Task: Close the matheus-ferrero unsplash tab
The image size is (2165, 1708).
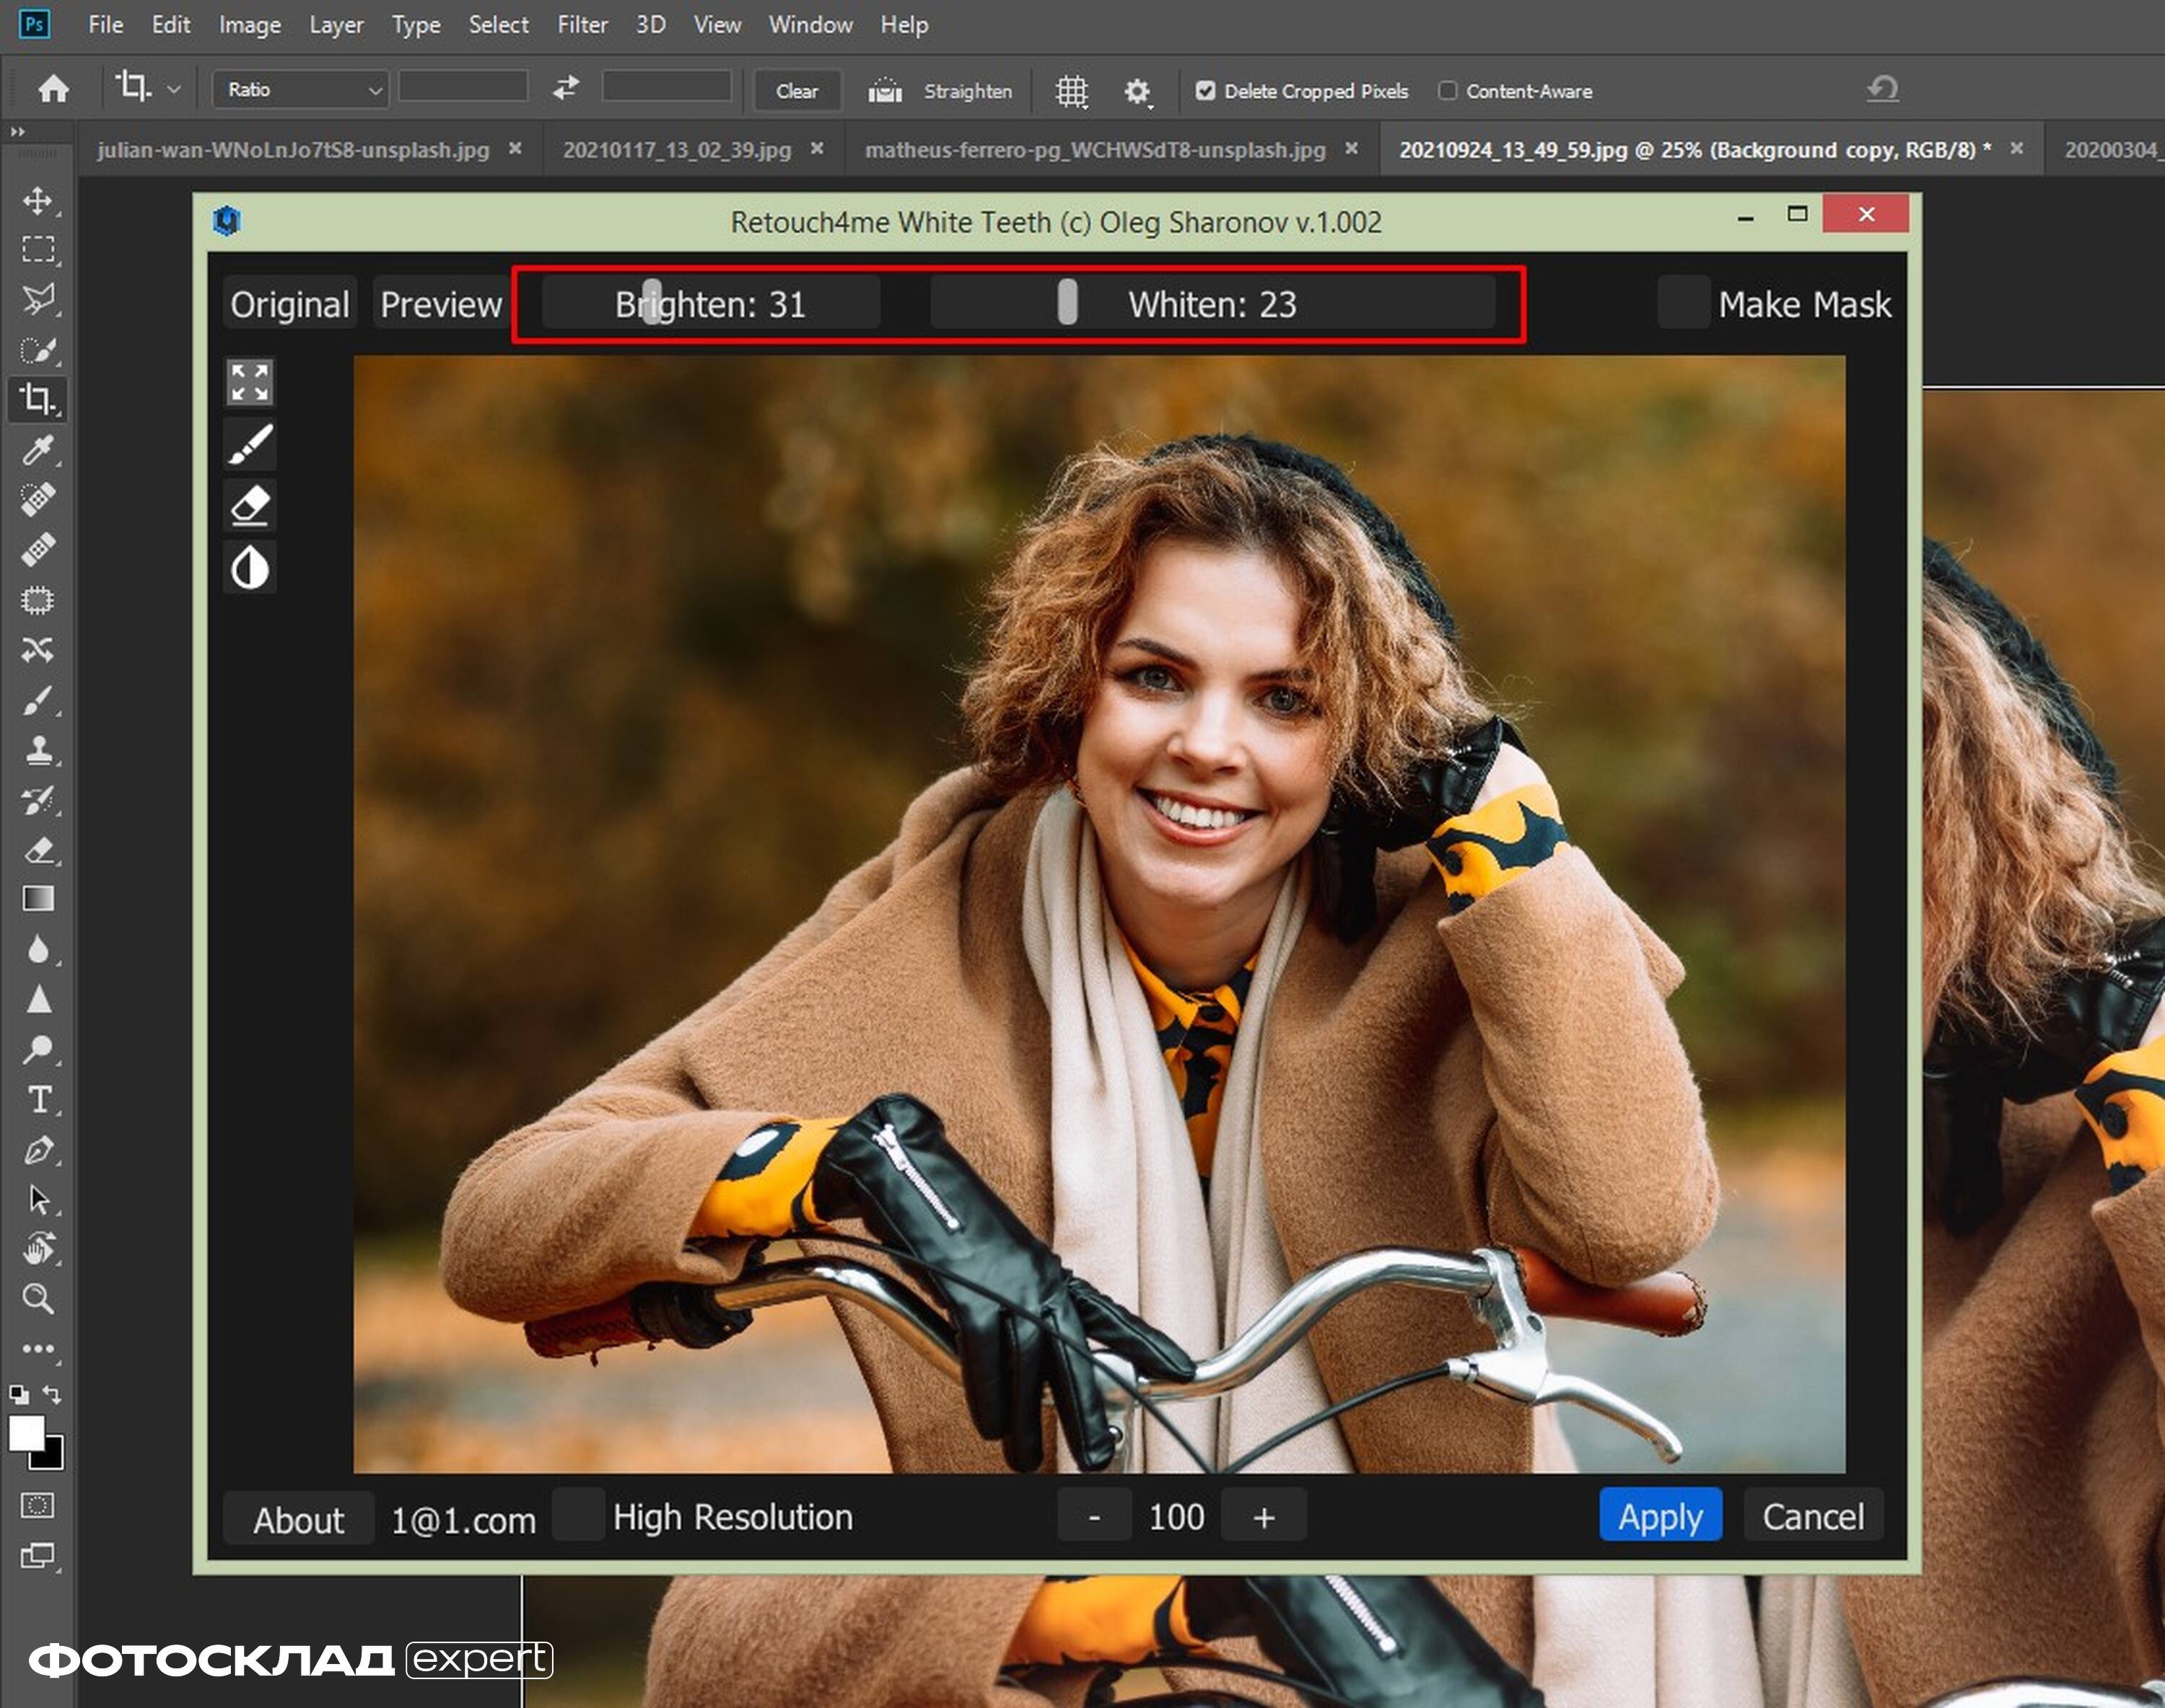Action: click(x=1352, y=149)
